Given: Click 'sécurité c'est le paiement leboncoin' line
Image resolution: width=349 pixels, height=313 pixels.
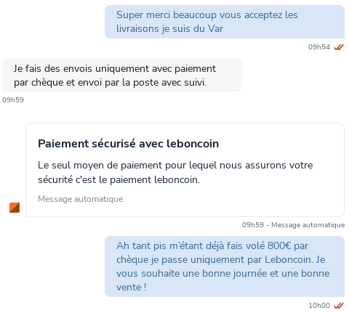Looking at the screenshot, I should [119, 180].
